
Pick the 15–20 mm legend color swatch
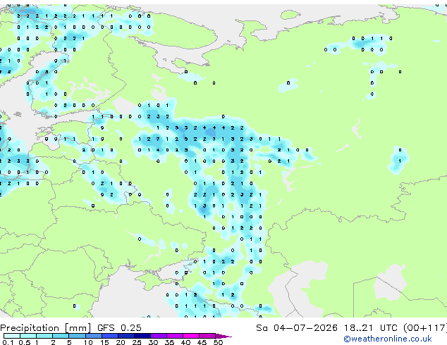(x=110, y=336)
